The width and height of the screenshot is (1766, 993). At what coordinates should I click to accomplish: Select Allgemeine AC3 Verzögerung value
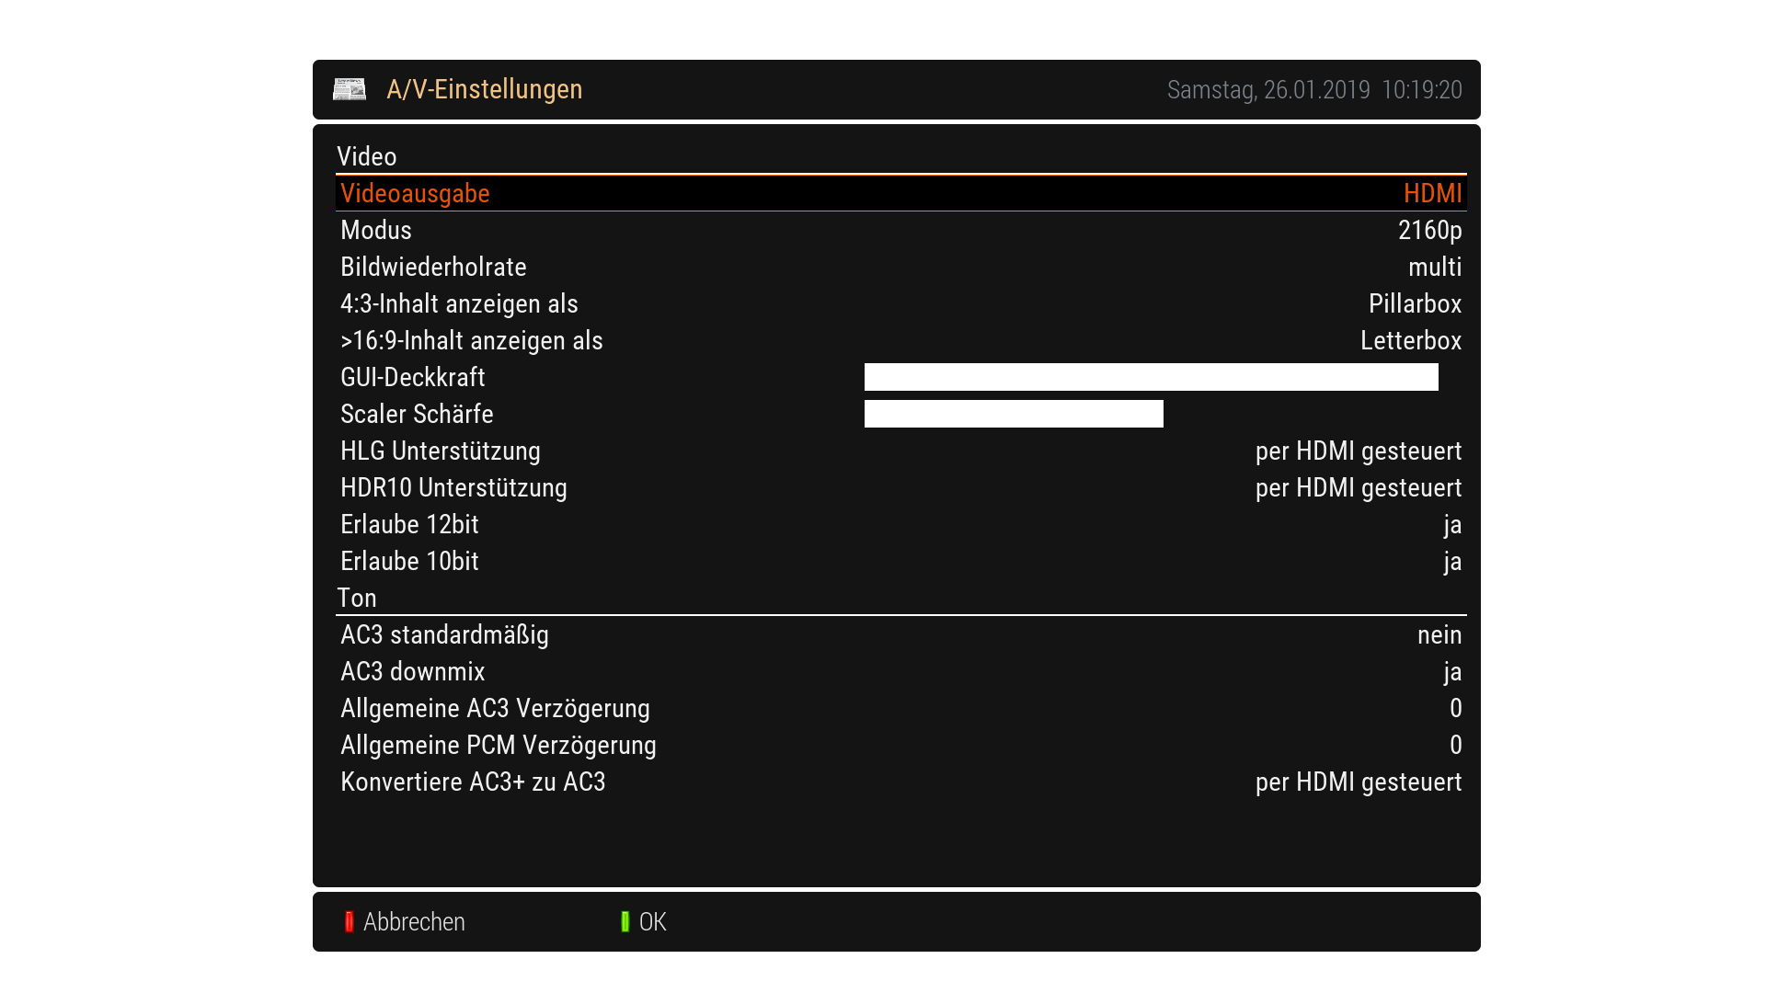[1455, 709]
